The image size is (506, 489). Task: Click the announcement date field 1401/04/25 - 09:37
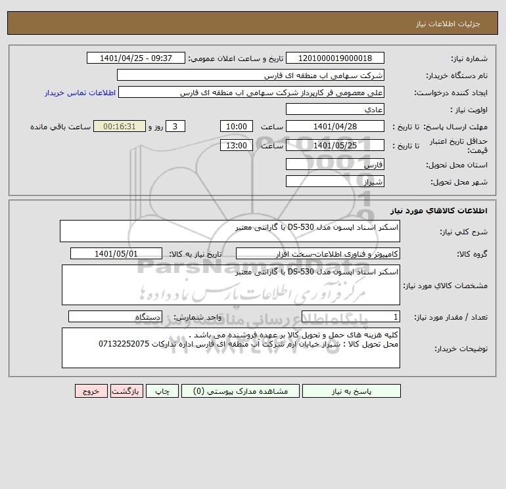click(136, 58)
